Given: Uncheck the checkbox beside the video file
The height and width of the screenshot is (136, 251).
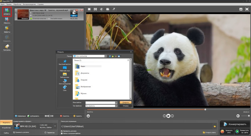Looking at the screenshot, I should click(x=16, y=14).
